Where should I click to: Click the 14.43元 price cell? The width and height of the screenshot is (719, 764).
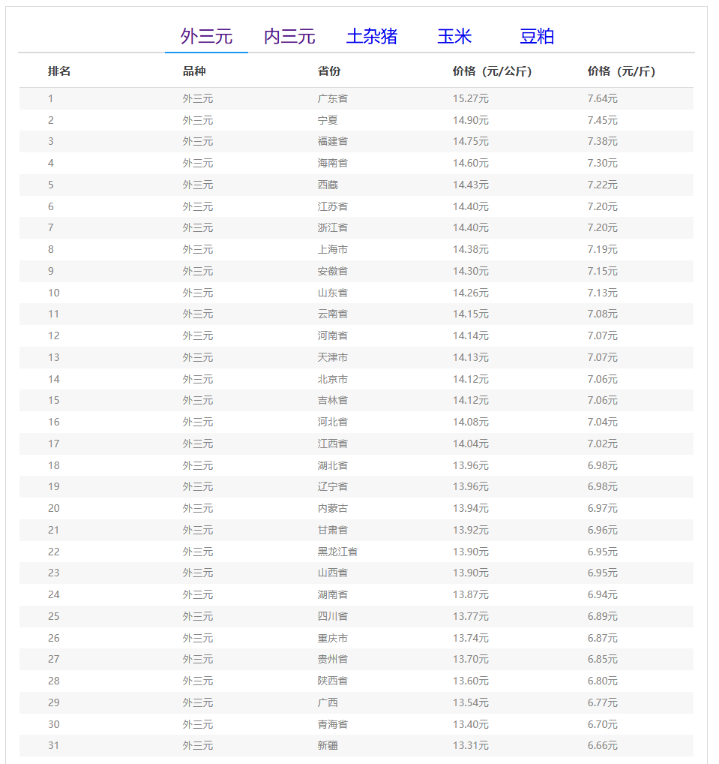tap(471, 185)
